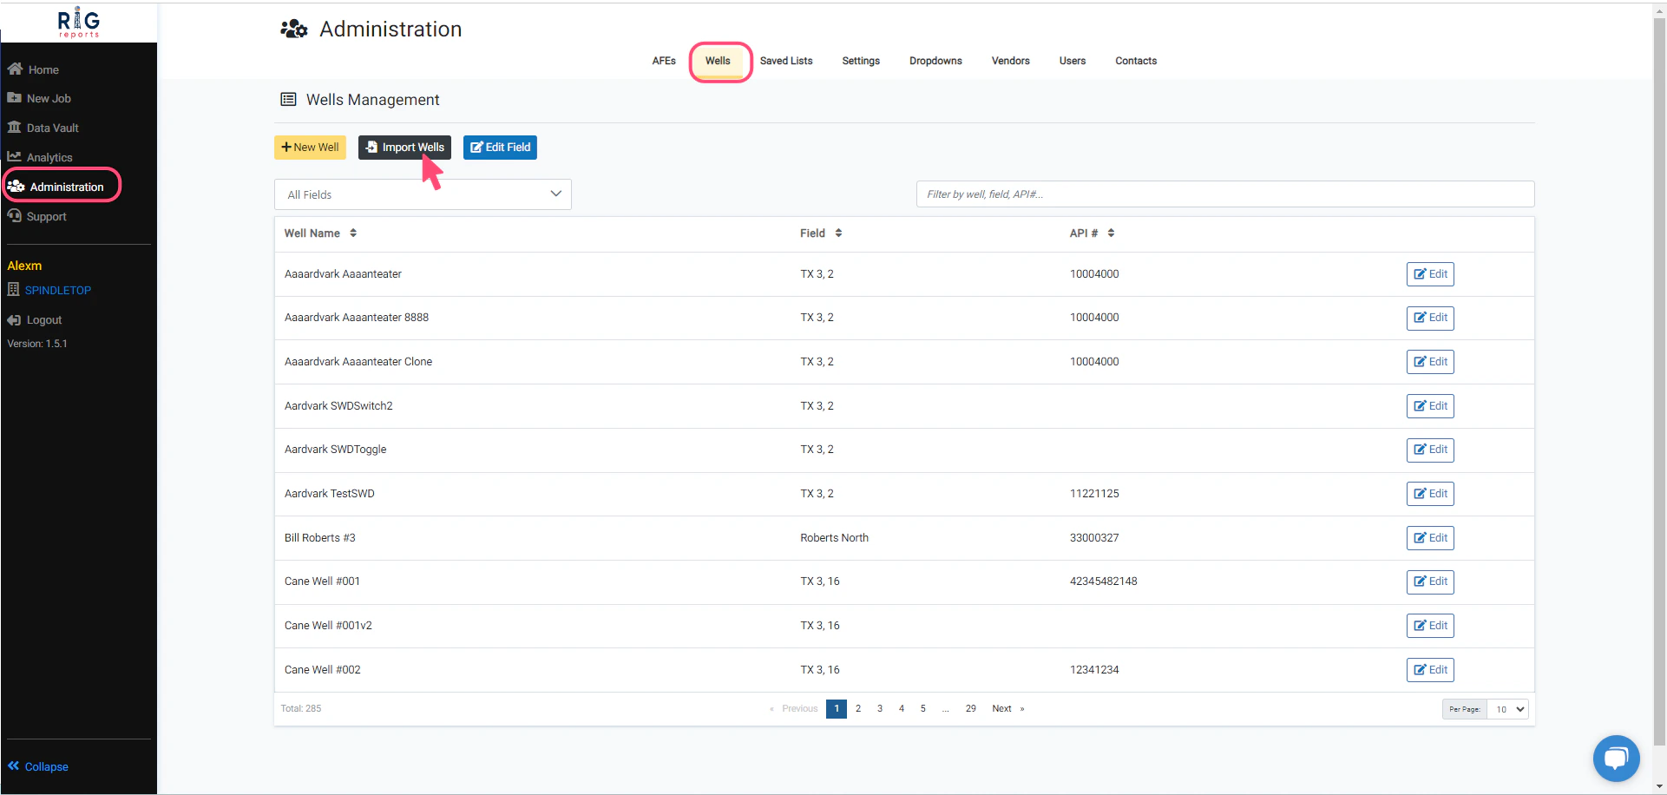
Task: Edit the Cane Well #001 well
Action: [1430, 581]
